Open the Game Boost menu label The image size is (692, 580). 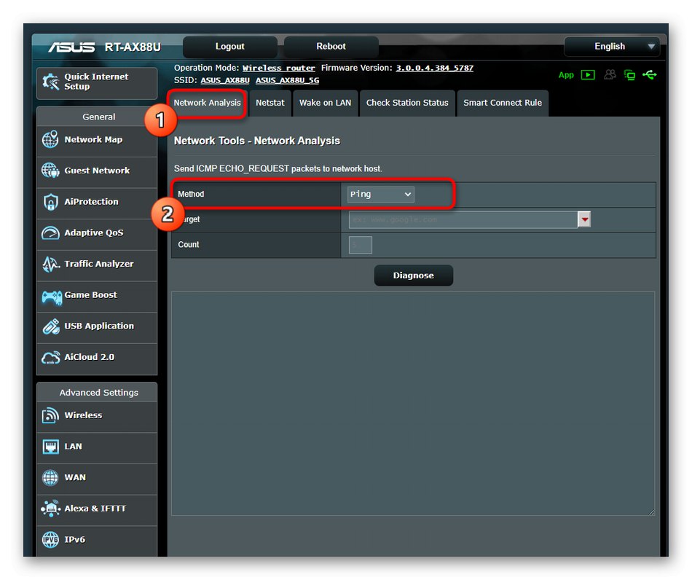pos(90,295)
